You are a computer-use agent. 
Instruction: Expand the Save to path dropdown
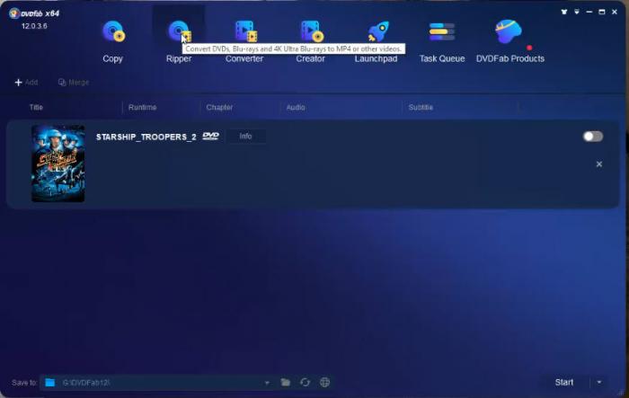pos(267,383)
